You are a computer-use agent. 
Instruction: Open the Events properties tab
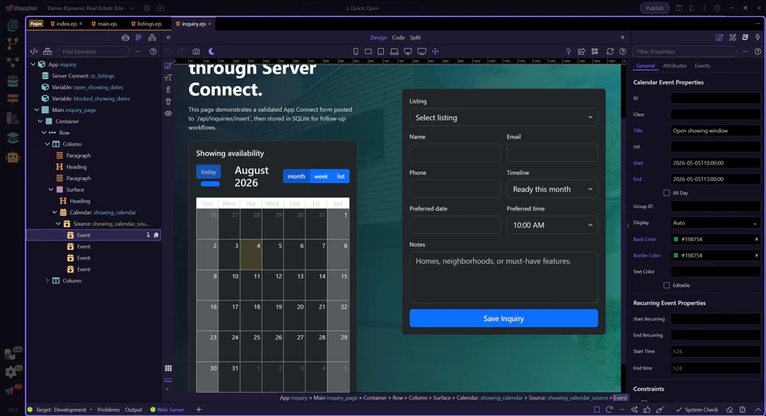point(702,66)
